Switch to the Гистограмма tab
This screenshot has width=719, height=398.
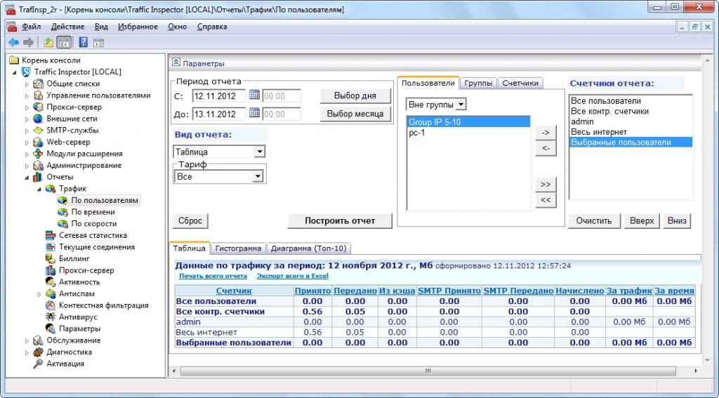click(x=238, y=248)
